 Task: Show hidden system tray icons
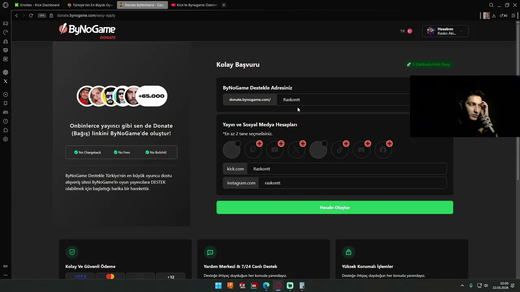(462, 286)
